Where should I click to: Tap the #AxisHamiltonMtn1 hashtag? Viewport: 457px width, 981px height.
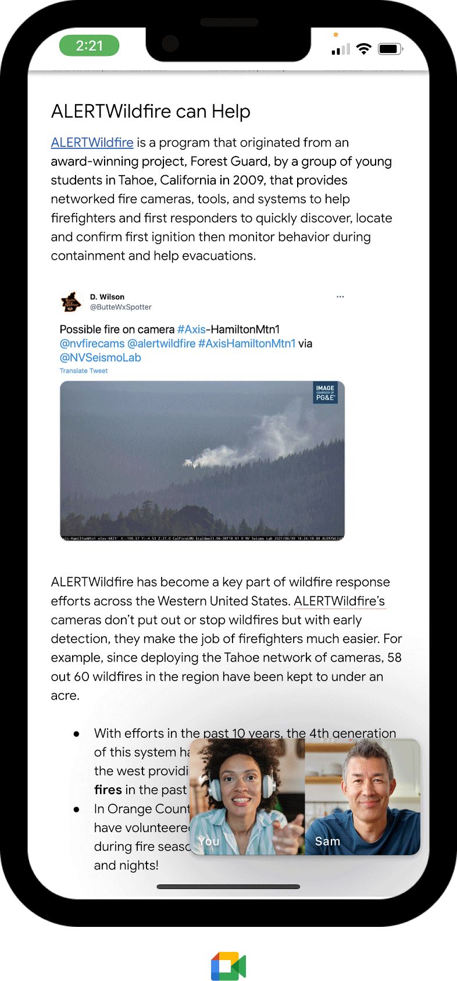coord(247,343)
